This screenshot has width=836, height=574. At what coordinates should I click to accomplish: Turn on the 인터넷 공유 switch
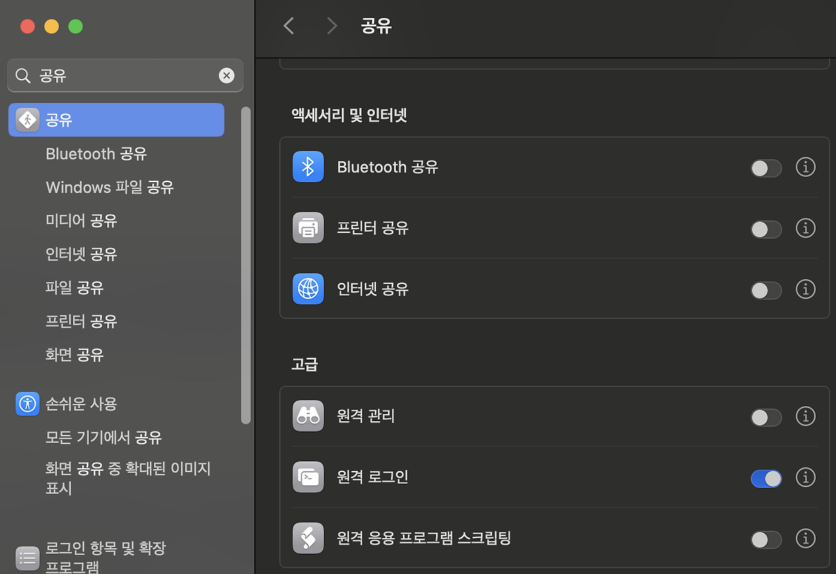click(765, 289)
